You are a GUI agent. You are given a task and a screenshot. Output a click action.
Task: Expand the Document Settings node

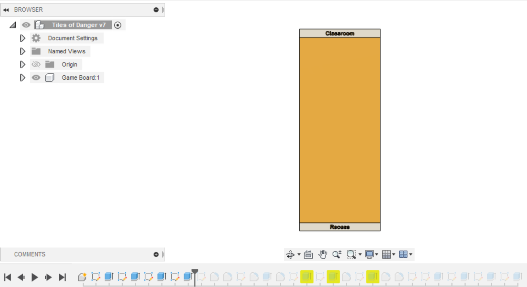[x=22, y=38]
